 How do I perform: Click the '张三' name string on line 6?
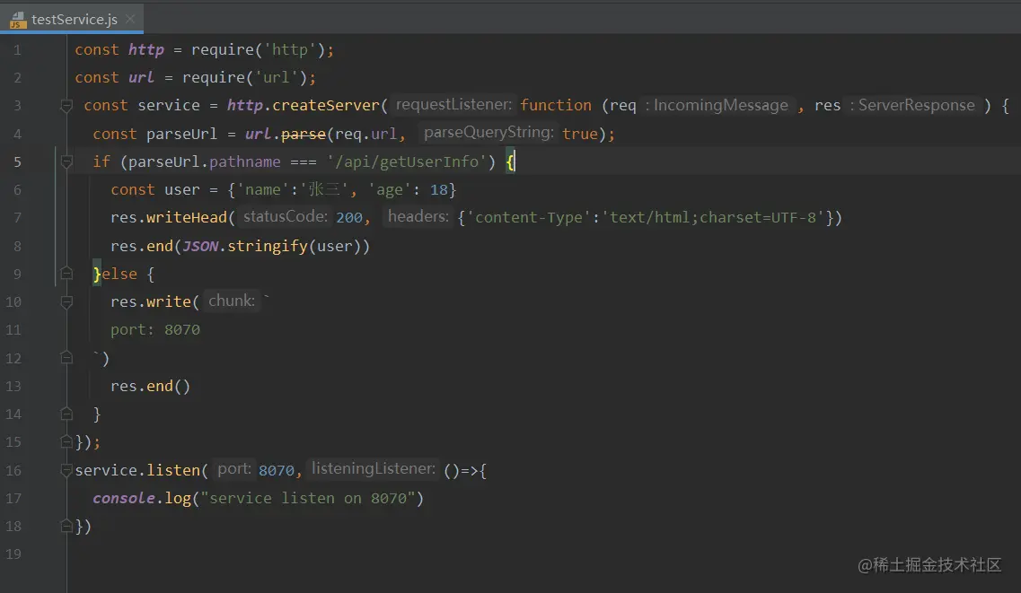coord(324,190)
